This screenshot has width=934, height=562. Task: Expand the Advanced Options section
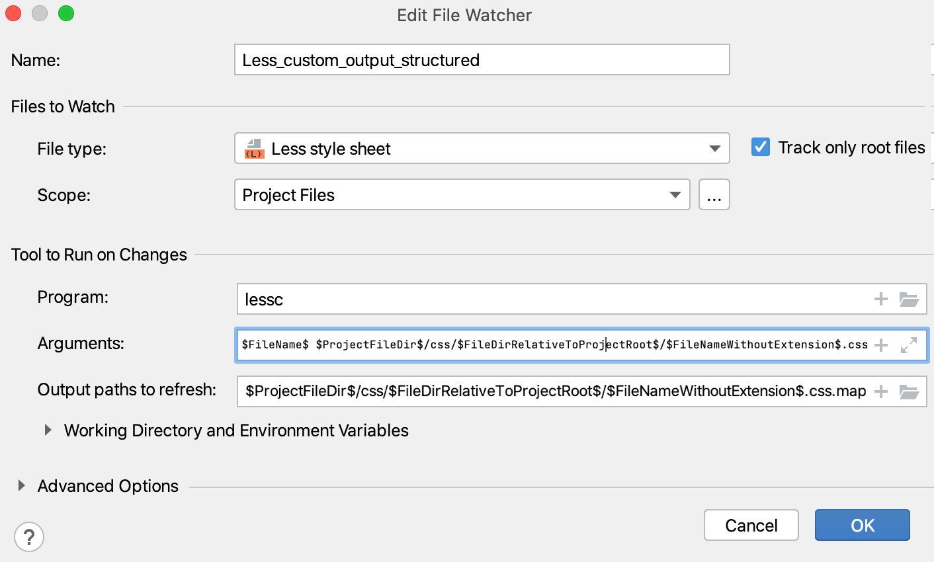pyautogui.click(x=20, y=485)
